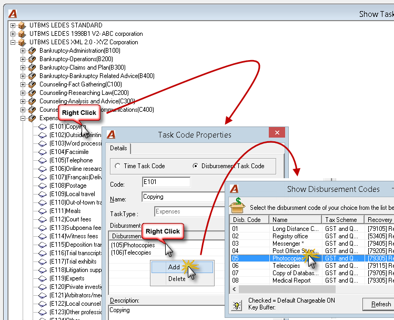Open the Details tab in Task Code Properties

pyautogui.click(x=118, y=148)
